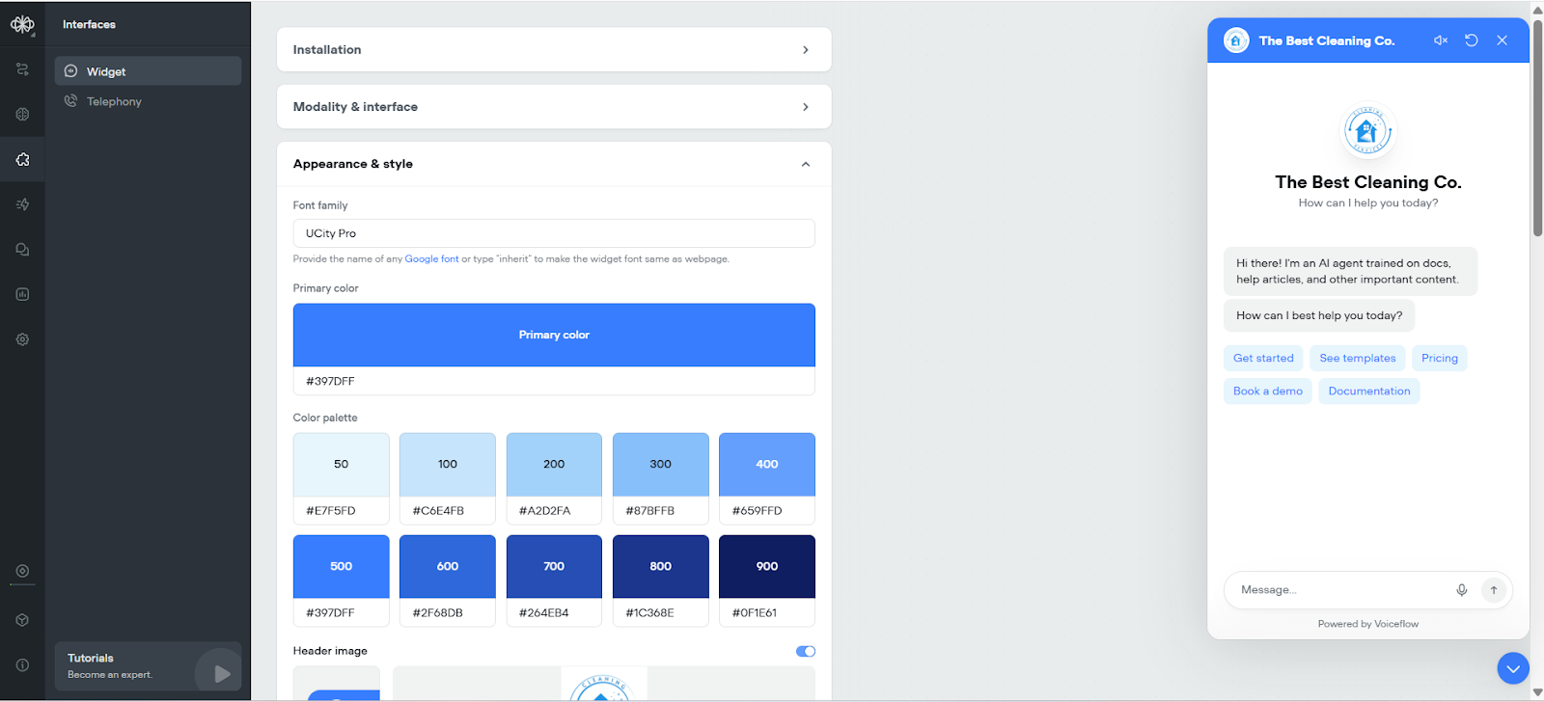1544x702 pixels.
Task: Toggle the Header image switch
Action: coord(806,651)
